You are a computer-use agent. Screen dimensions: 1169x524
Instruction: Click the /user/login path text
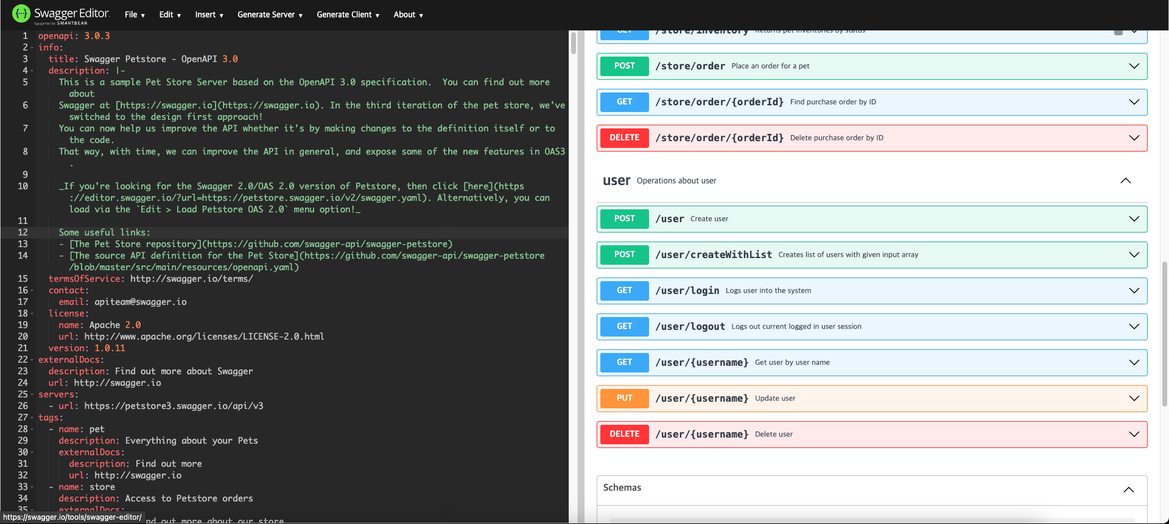click(x=687, y=291)
